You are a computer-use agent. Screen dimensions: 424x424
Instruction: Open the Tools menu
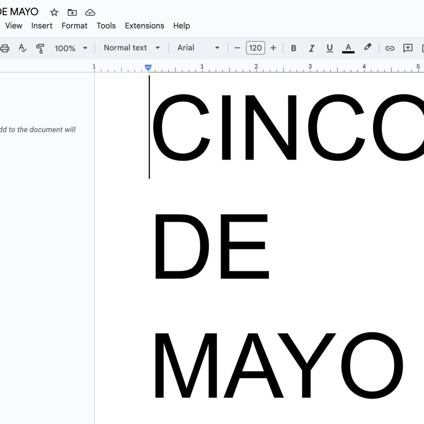point(106,26)
